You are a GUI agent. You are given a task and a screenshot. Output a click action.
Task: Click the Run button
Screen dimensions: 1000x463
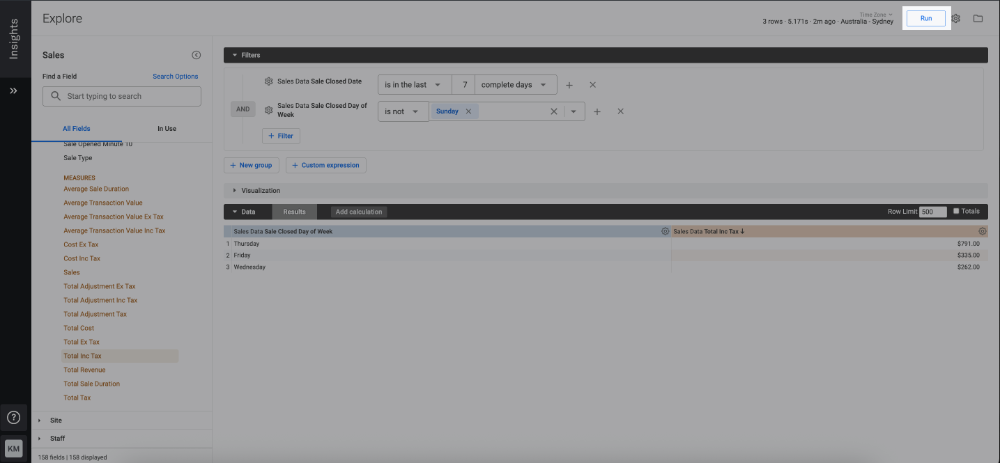tap(926, 18)
